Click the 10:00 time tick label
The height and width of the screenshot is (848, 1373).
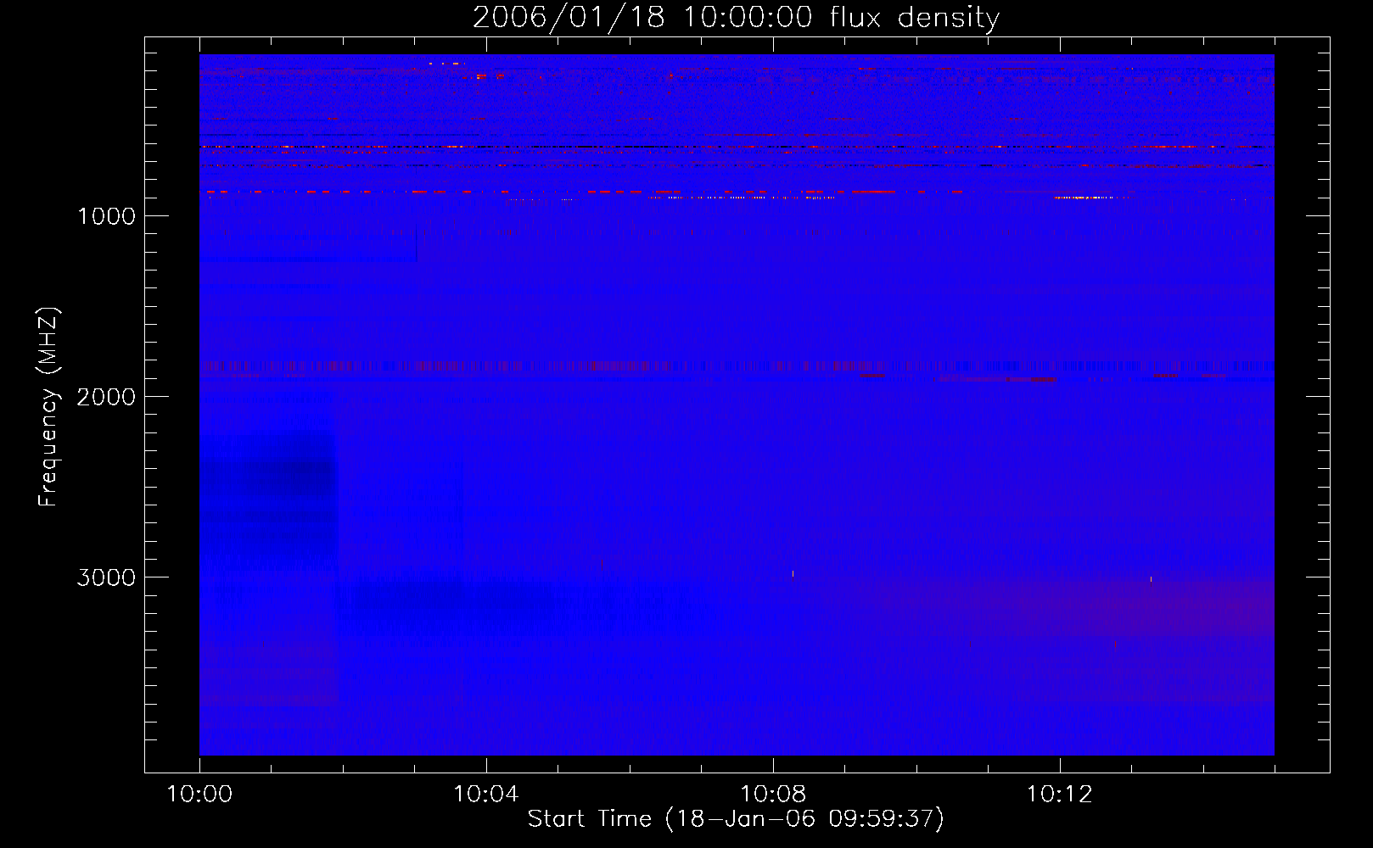[199, 795]
